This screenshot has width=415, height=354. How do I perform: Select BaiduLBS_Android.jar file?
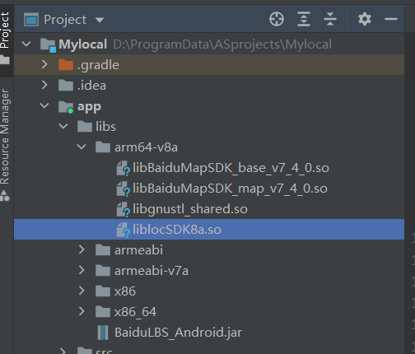tap(209, 333)
